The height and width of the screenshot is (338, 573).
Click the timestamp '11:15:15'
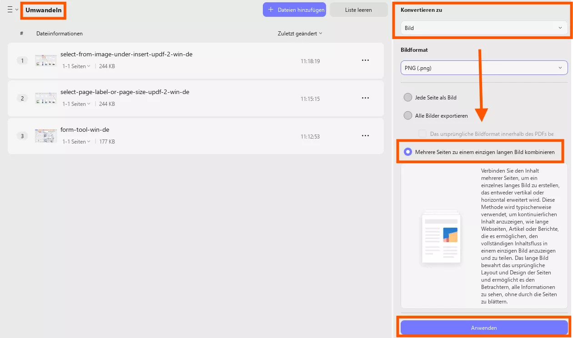point(310,99)
